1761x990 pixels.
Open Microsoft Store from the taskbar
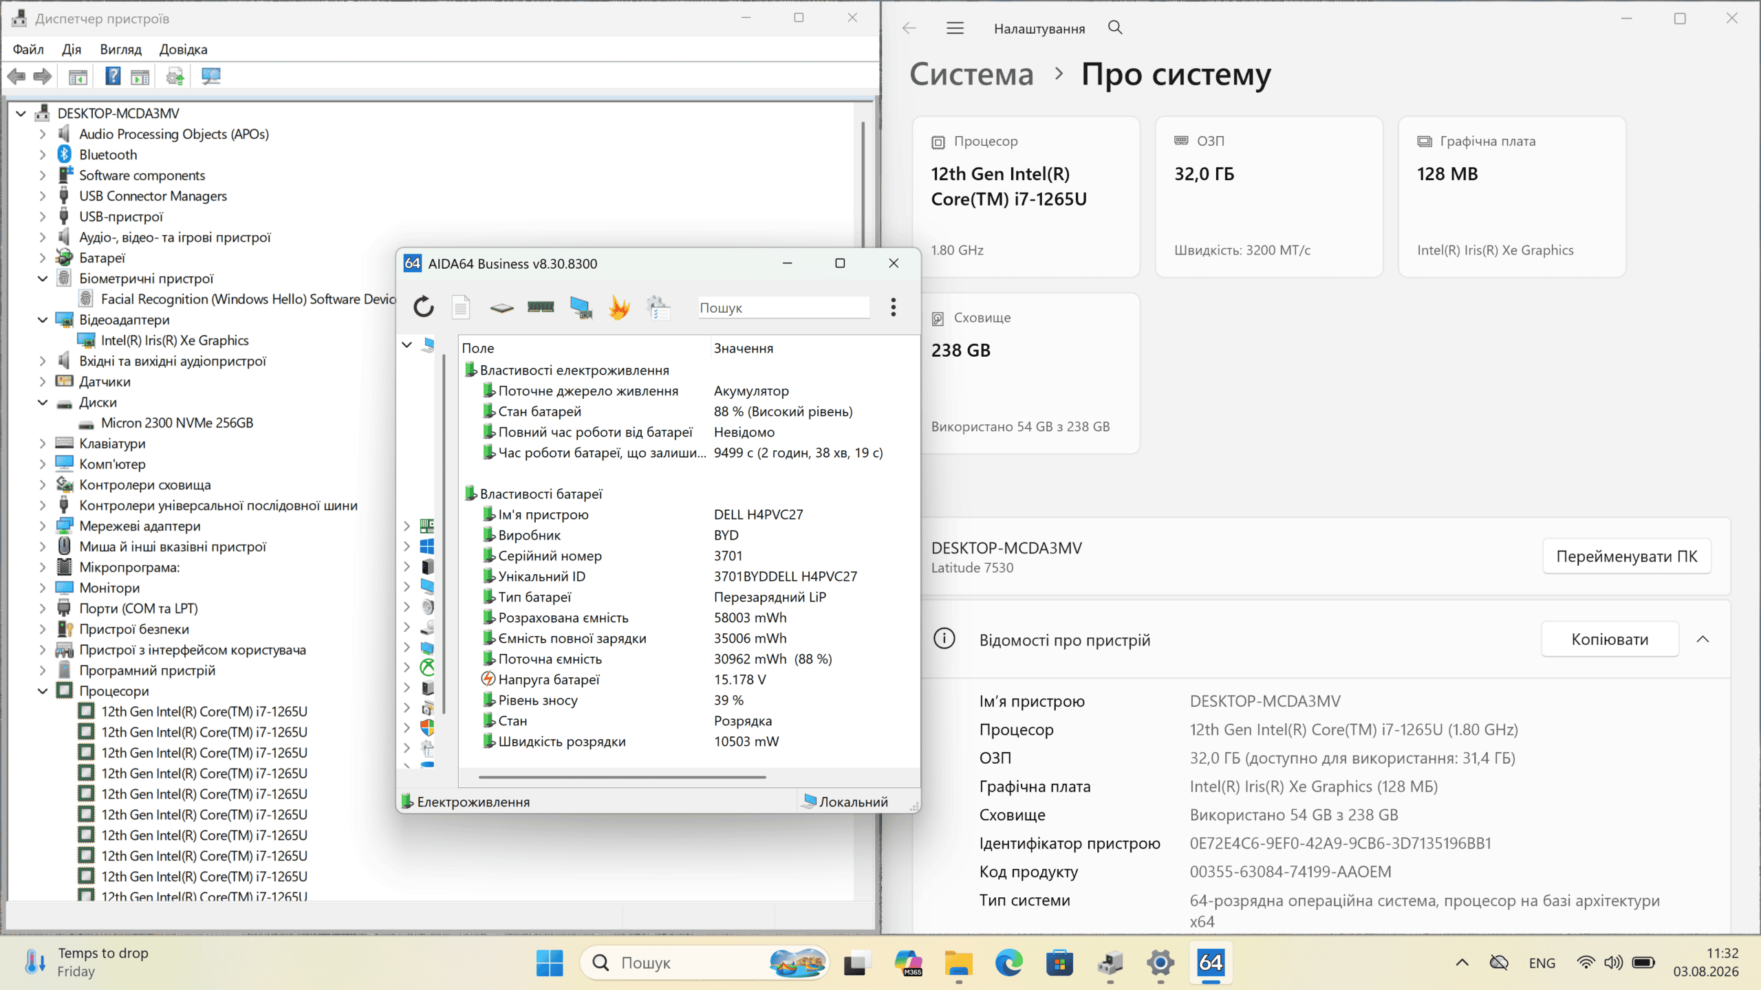pyautogui.click(x=1059, y=962)
